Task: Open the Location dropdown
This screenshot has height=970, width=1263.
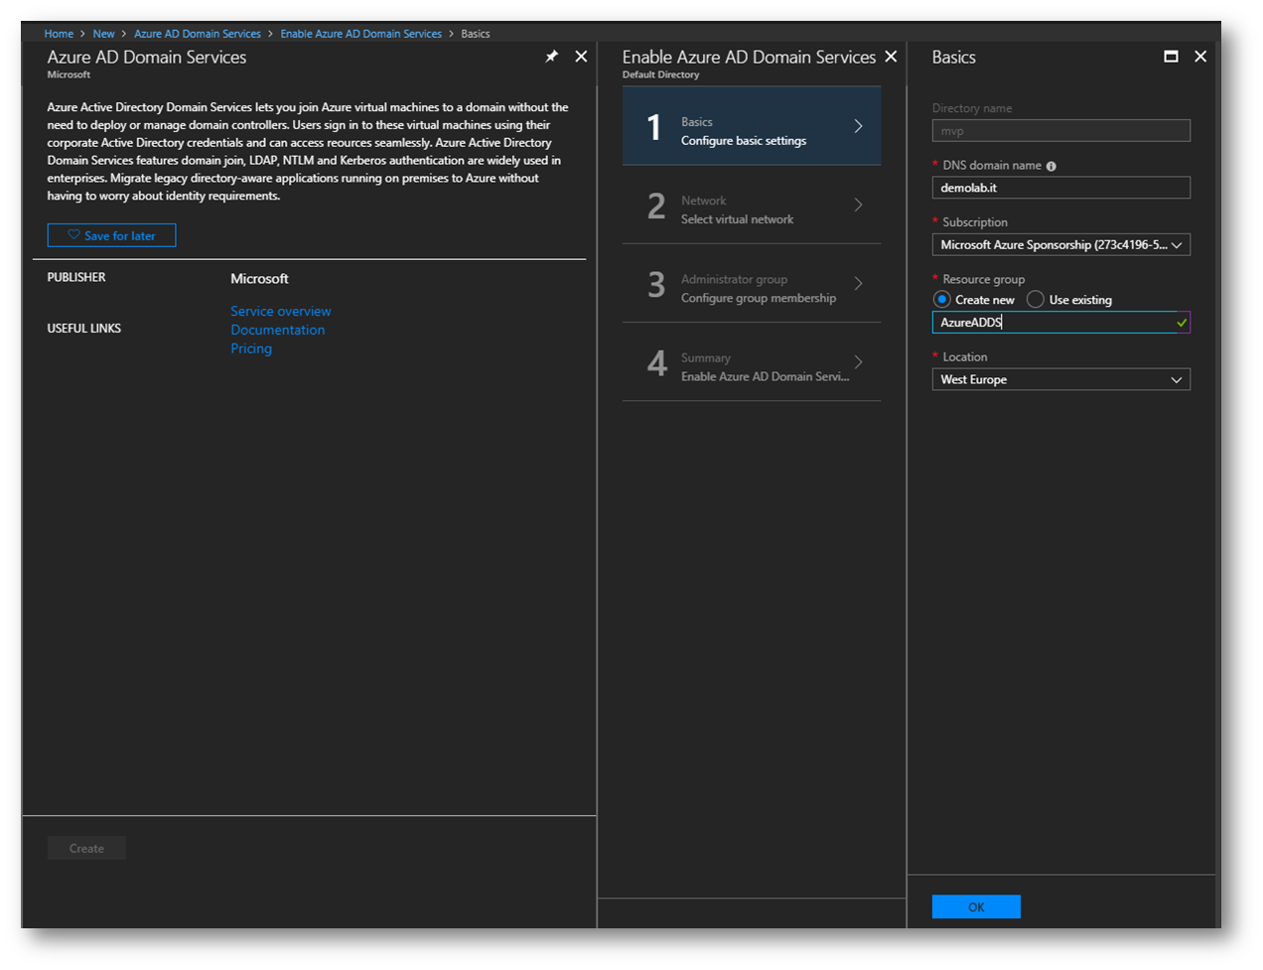Action: tap(1060, 379)
